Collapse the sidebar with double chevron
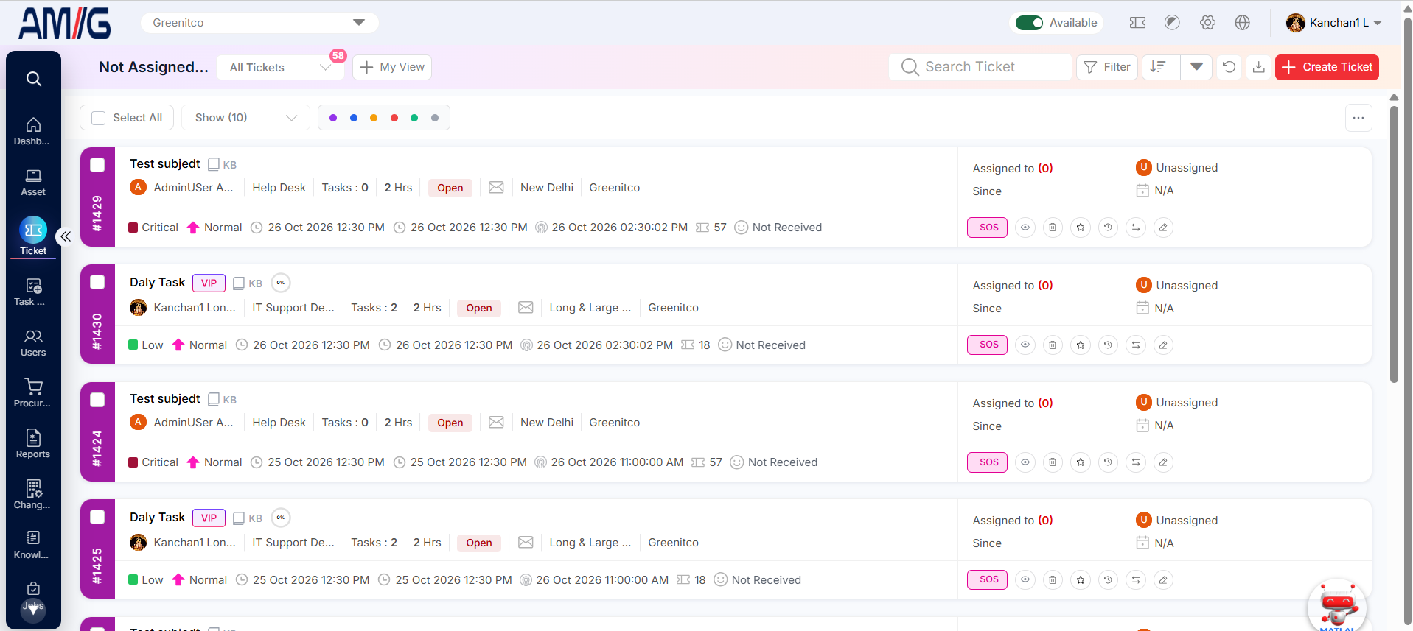The image size is (1413, 631). point(66,236)
